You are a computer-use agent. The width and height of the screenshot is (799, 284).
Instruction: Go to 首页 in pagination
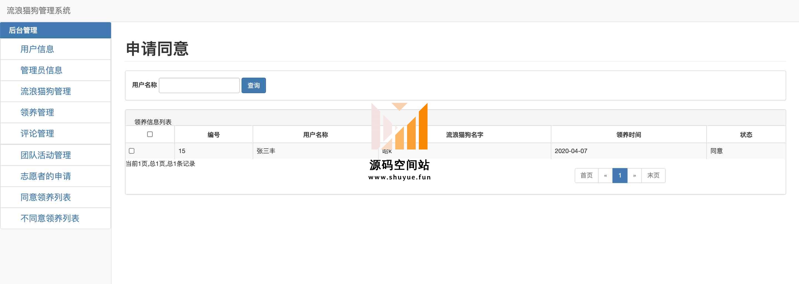click(586, 176)
